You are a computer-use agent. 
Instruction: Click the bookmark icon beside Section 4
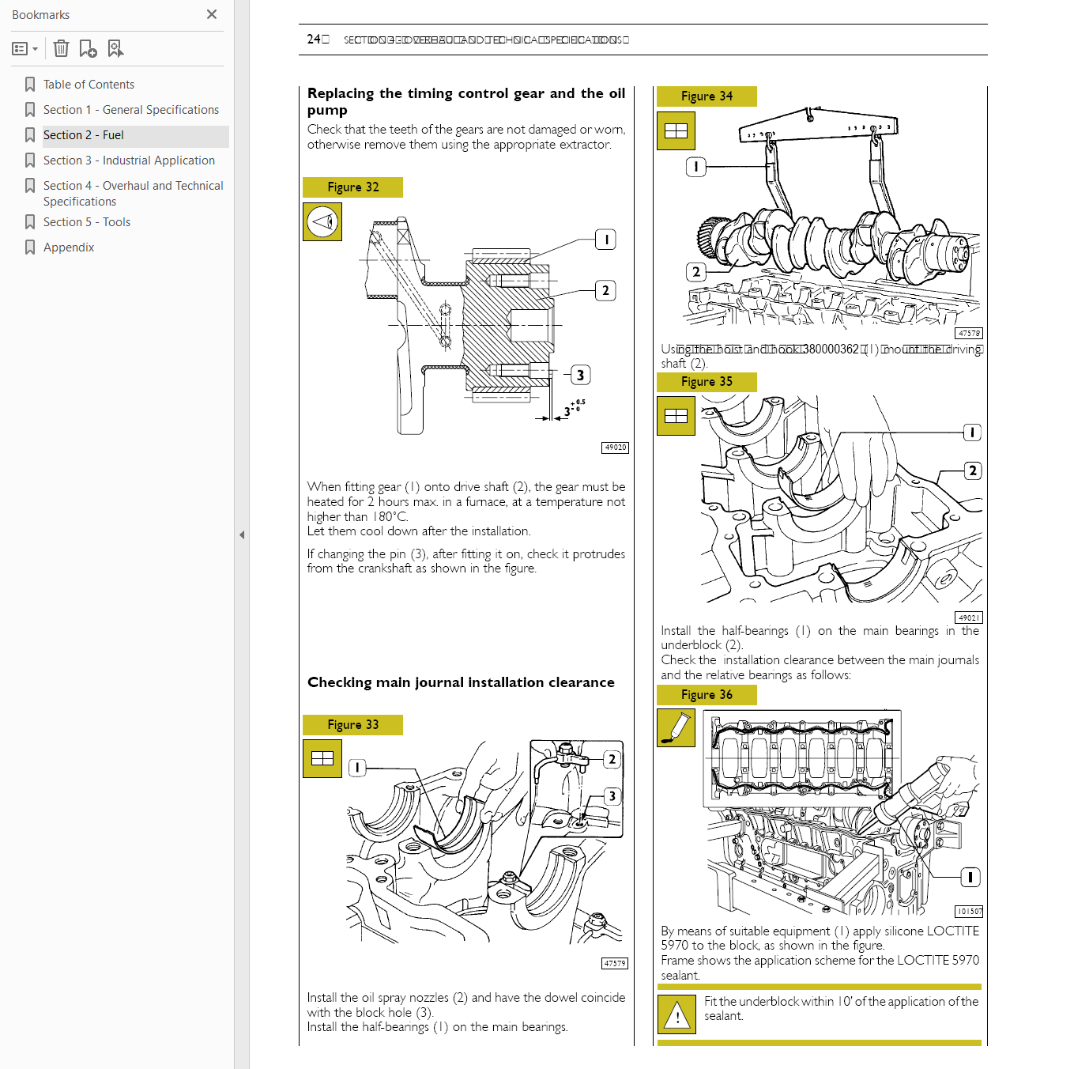click(30, 186)
